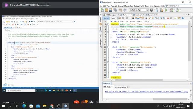Open File menu in NetBeans
Image resolution: width=193 pixels, height=109 pixels.
pyautogui.click(x=101, y=6)
